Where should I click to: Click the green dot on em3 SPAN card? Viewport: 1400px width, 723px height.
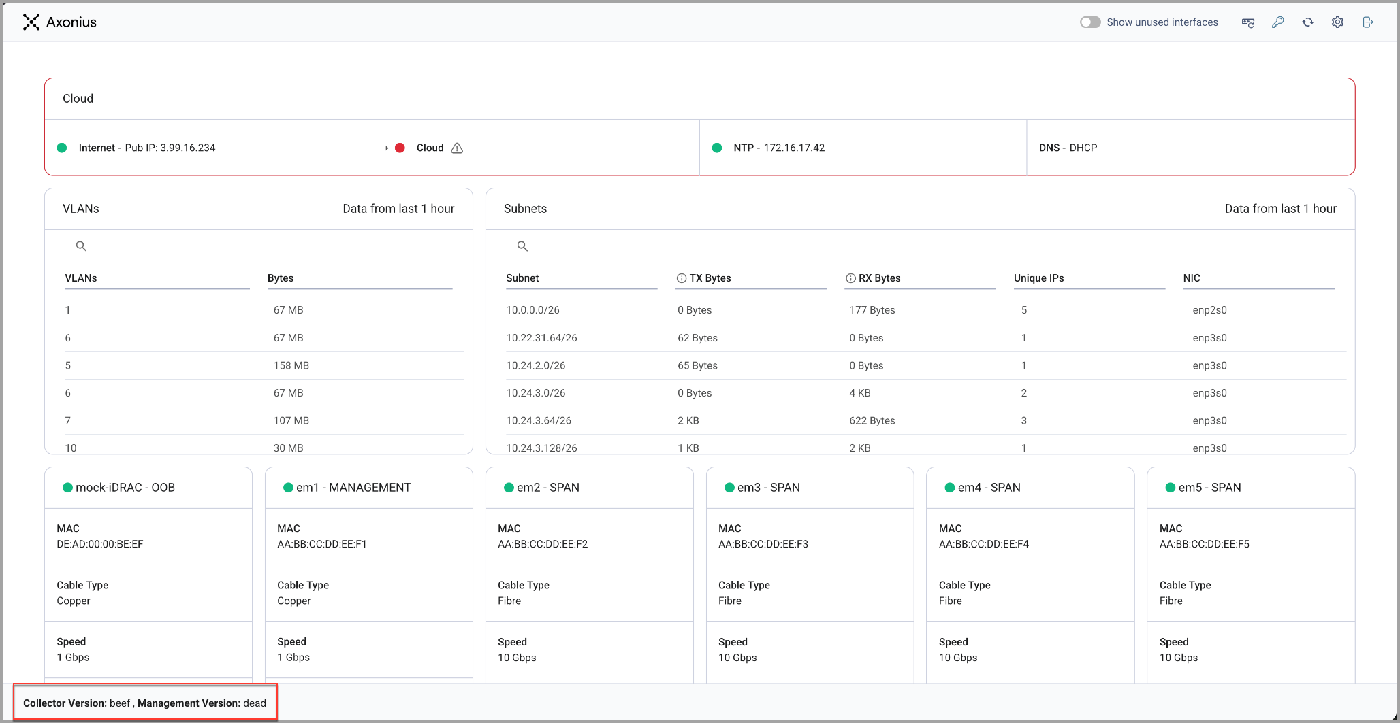[x=729, y=488]
